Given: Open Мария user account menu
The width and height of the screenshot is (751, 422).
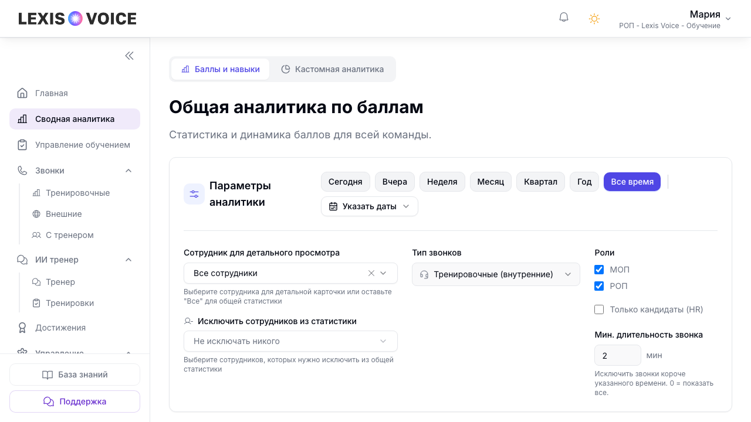Looking at the screenshot, I should click(x=675, y=19).
